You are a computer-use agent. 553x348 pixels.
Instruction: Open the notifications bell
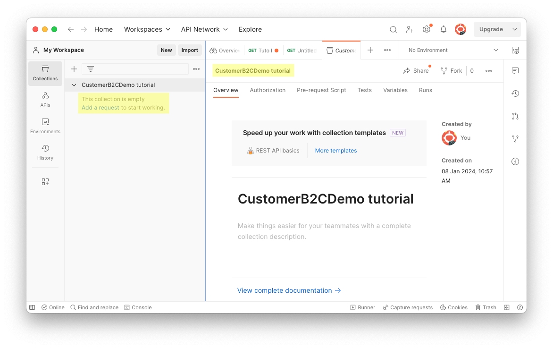(x=444, y=29)
